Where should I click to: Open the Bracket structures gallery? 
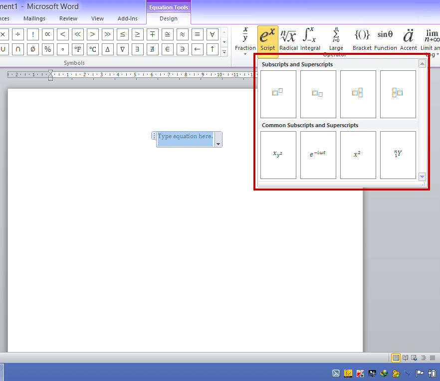click(362, 40)
